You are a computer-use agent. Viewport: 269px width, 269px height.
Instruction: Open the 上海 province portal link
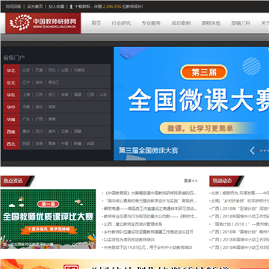pyautogui.click(x=26, y=95)
